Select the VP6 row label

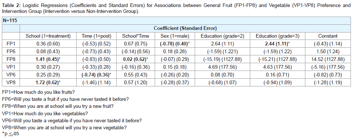pyautogui.click(x=11, y=75)
